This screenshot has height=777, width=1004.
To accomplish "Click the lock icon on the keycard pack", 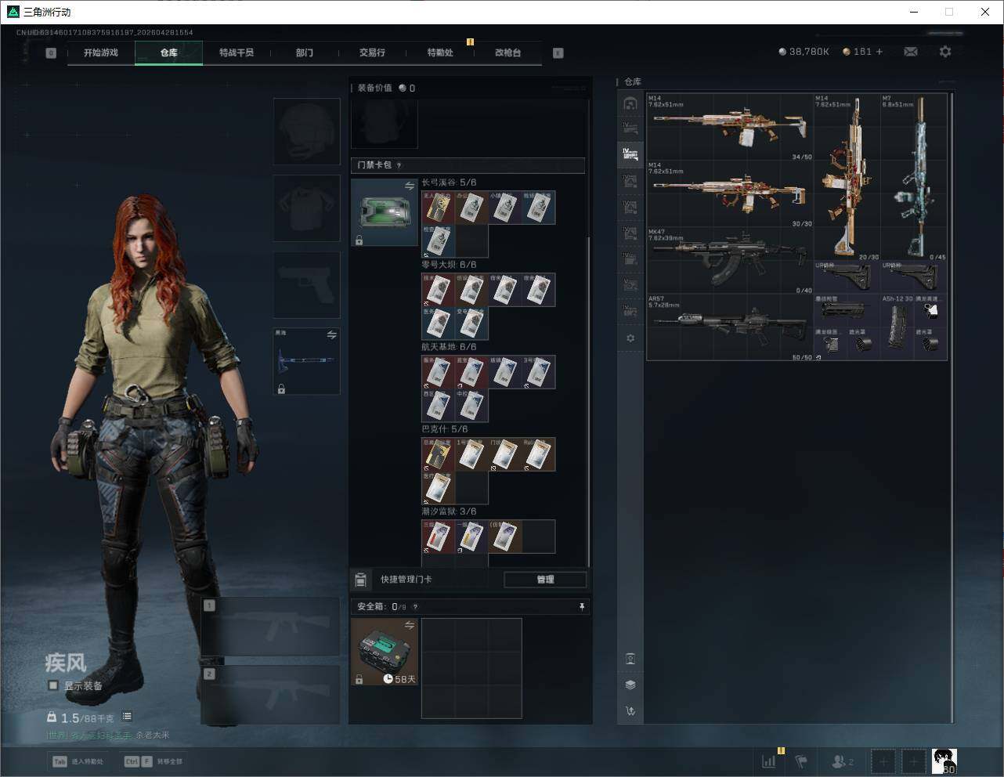I will point(359,240).
